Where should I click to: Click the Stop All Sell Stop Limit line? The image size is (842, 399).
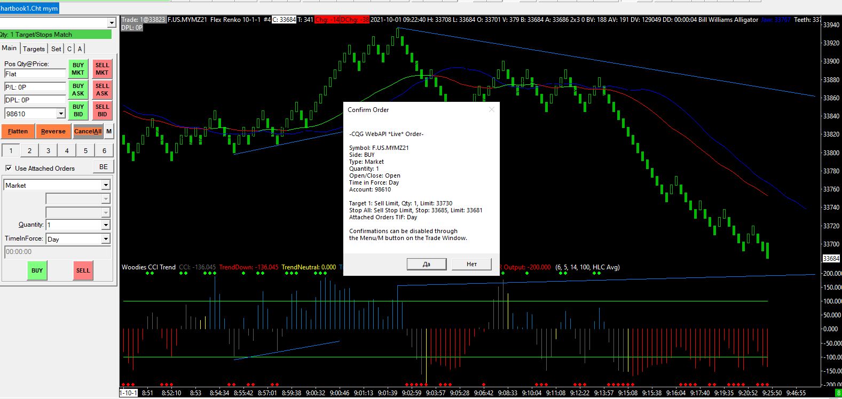pyautogui.click(x=416, y=210)
